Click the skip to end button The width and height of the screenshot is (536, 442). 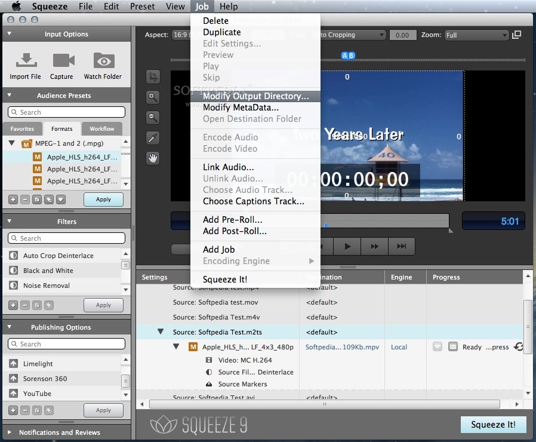(402, 246)
